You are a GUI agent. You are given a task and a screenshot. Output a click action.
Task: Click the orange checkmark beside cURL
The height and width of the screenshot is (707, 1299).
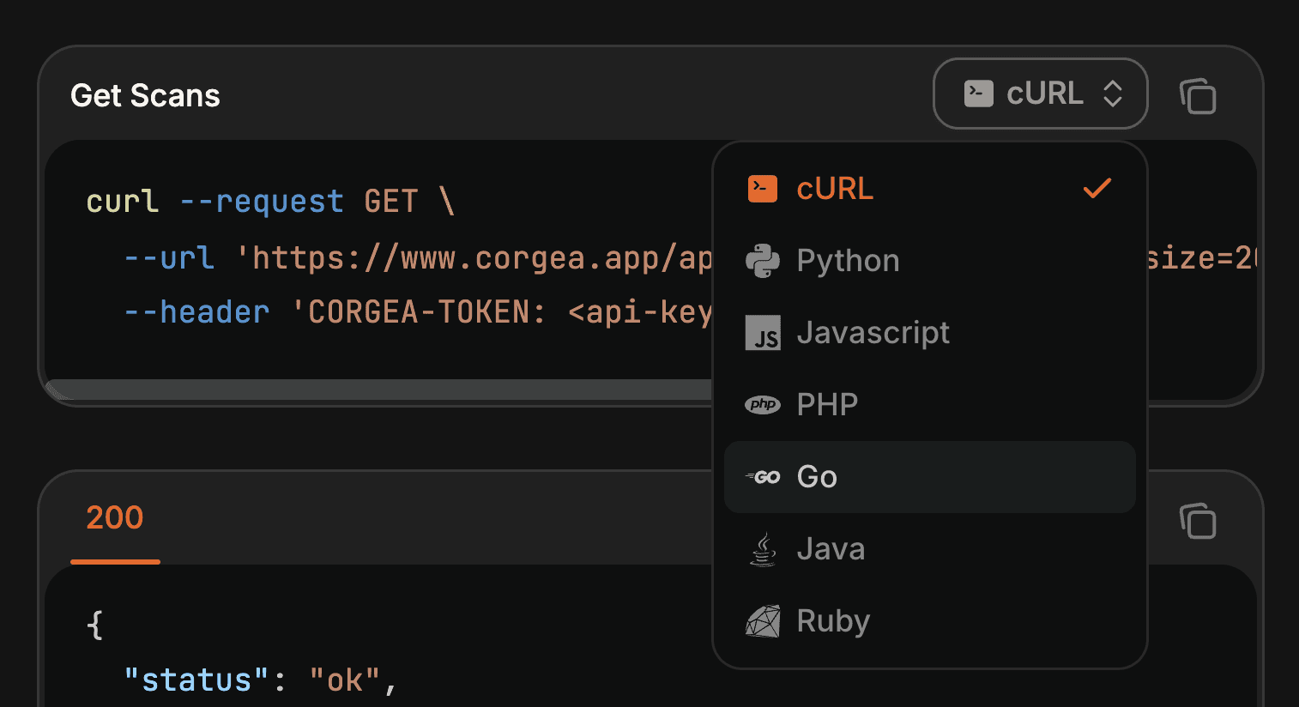point(1097,189)
